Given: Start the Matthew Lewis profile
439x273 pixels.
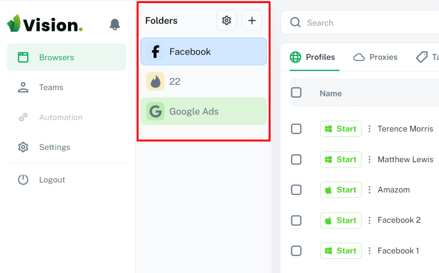Looking at the screenshot, I should (341, 160).
